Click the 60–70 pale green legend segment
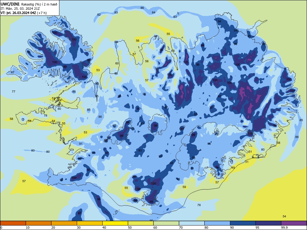 pos(166,223)
